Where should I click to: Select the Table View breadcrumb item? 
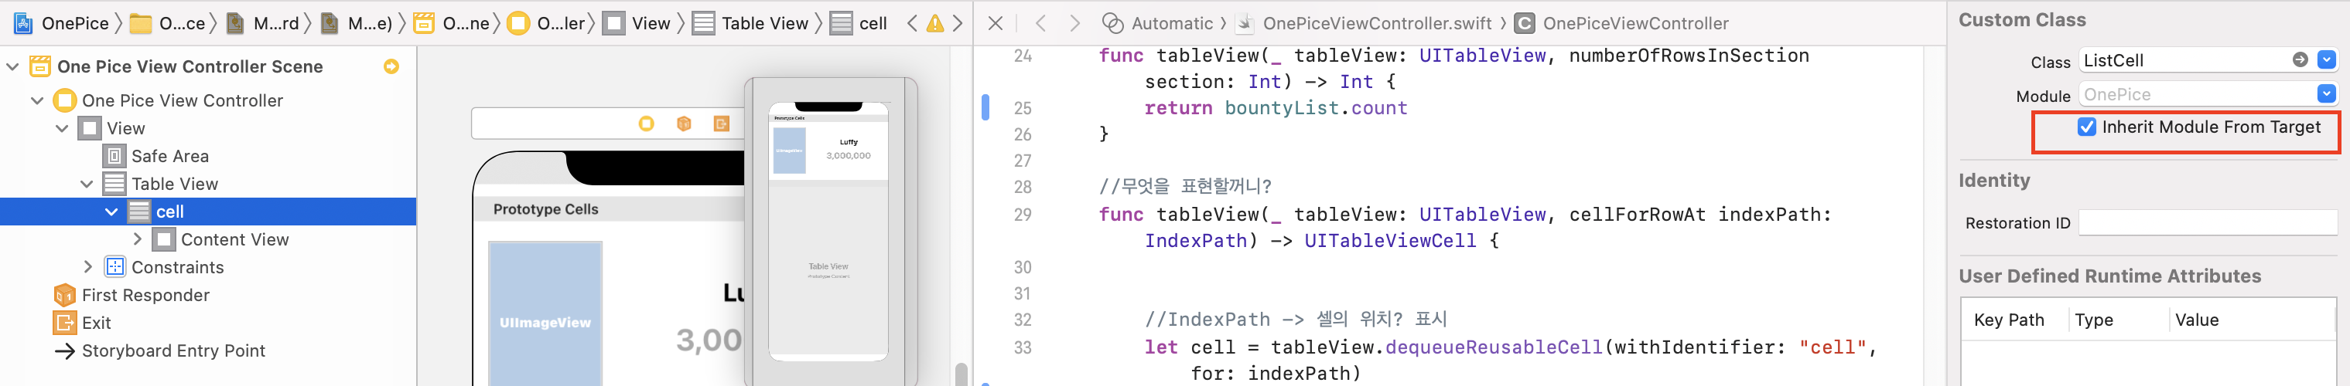pyautogui.click(x=751, y=22)
